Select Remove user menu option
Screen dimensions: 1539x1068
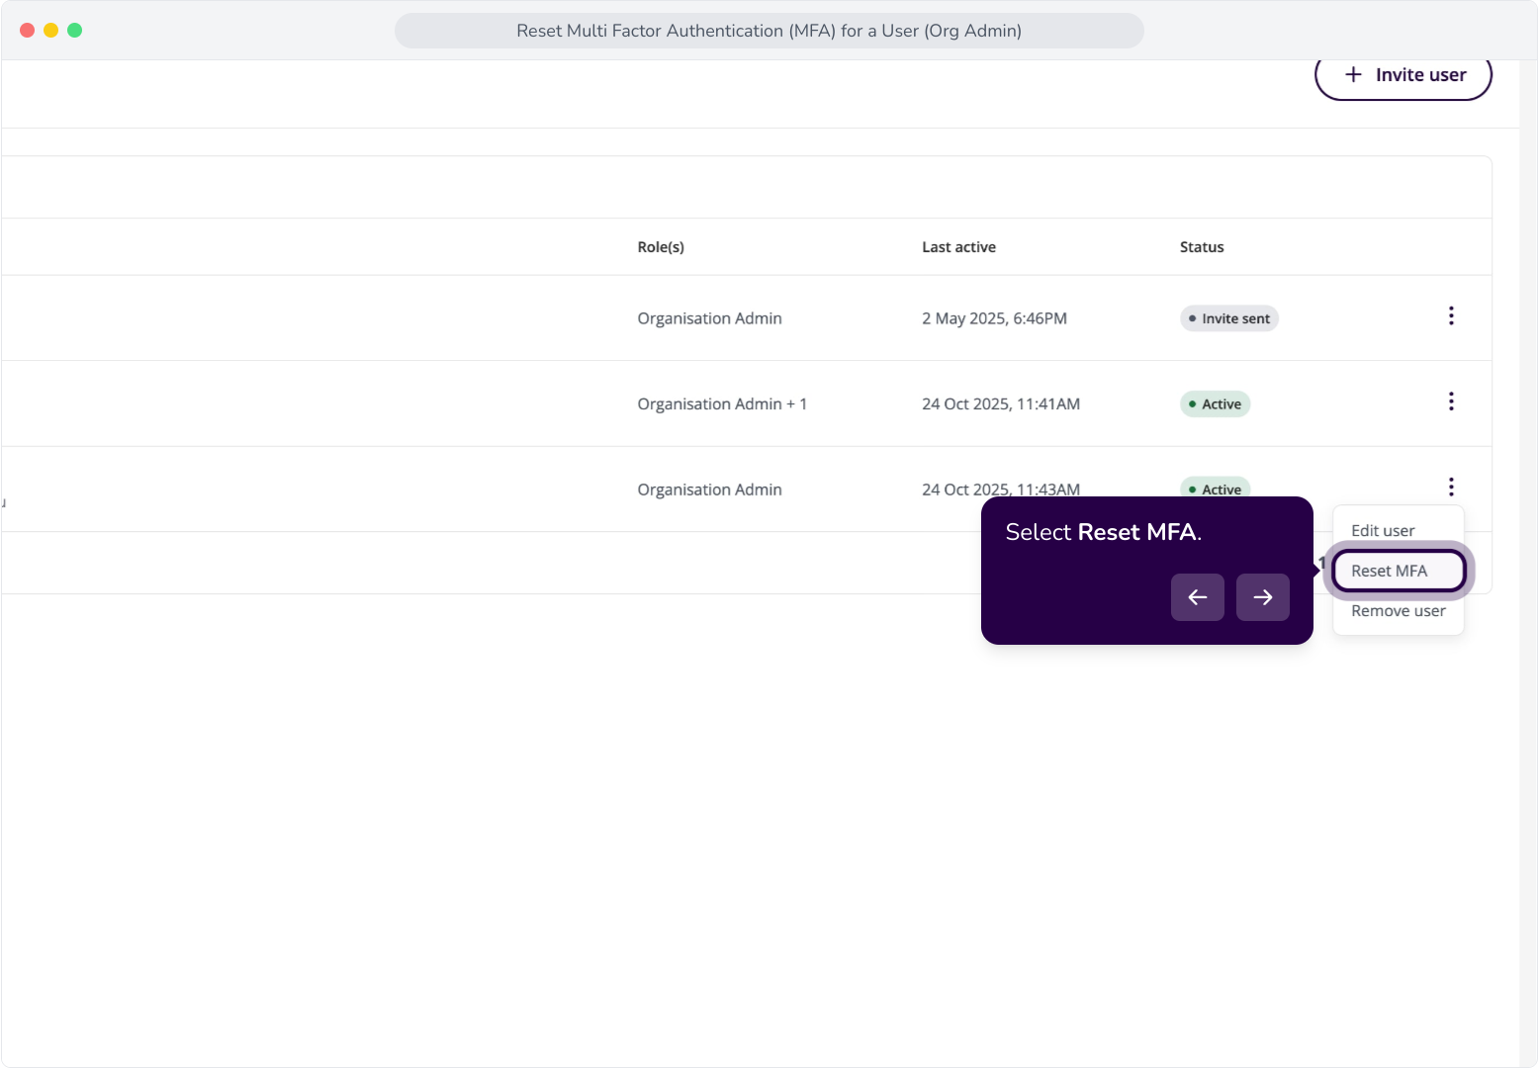pos(1398,611)
